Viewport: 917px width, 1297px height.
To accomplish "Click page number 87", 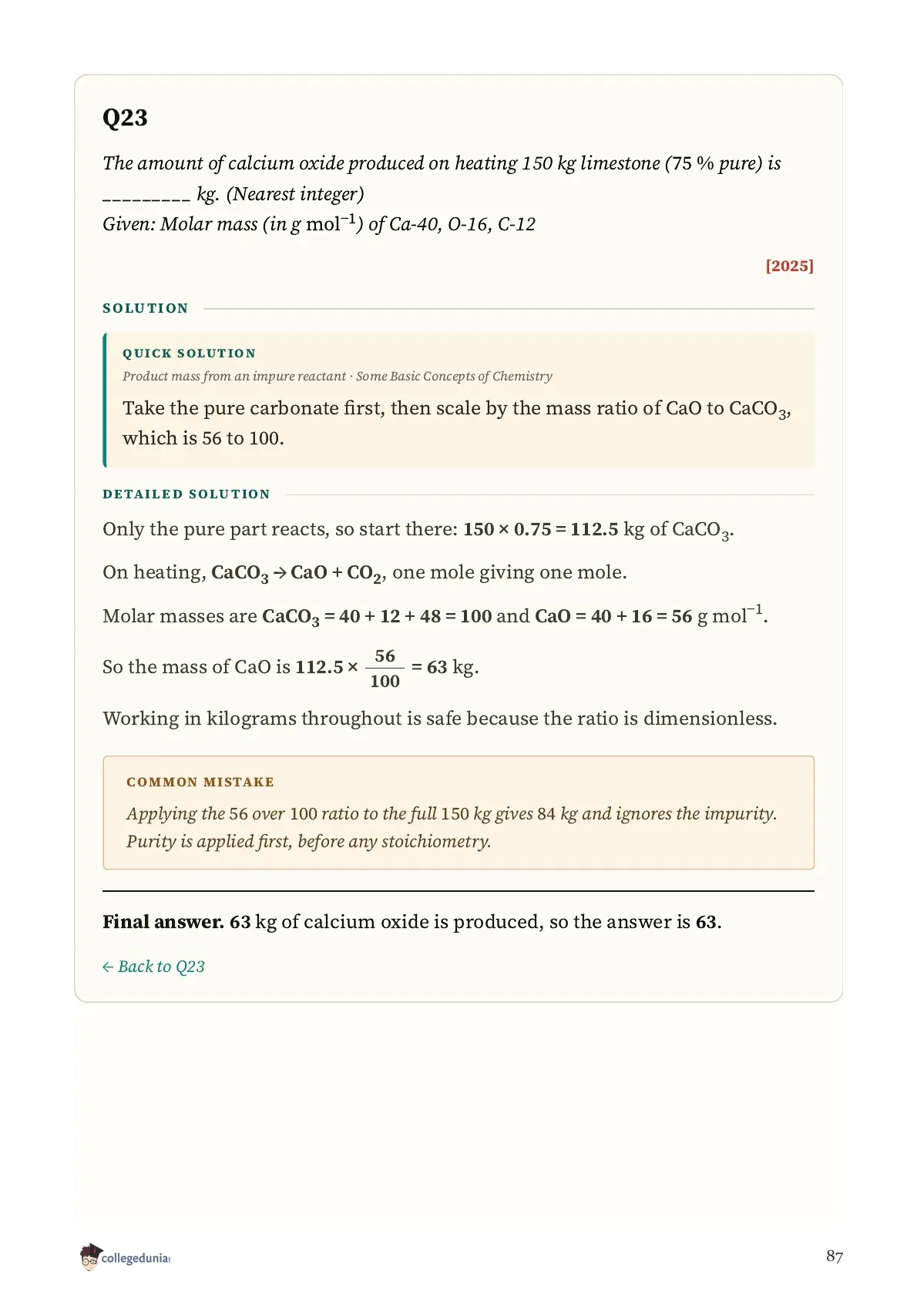I will pos(835,1256).
